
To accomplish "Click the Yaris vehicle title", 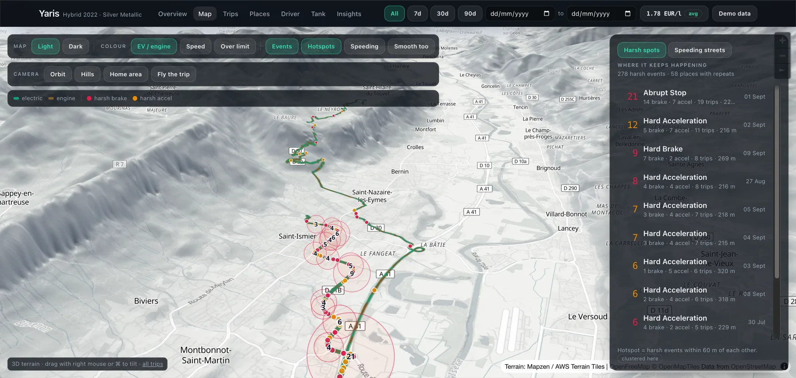I will pos(49,14).
